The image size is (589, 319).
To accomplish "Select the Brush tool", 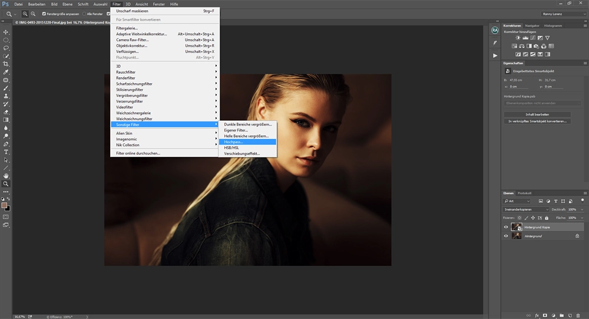I will (6, 88).
